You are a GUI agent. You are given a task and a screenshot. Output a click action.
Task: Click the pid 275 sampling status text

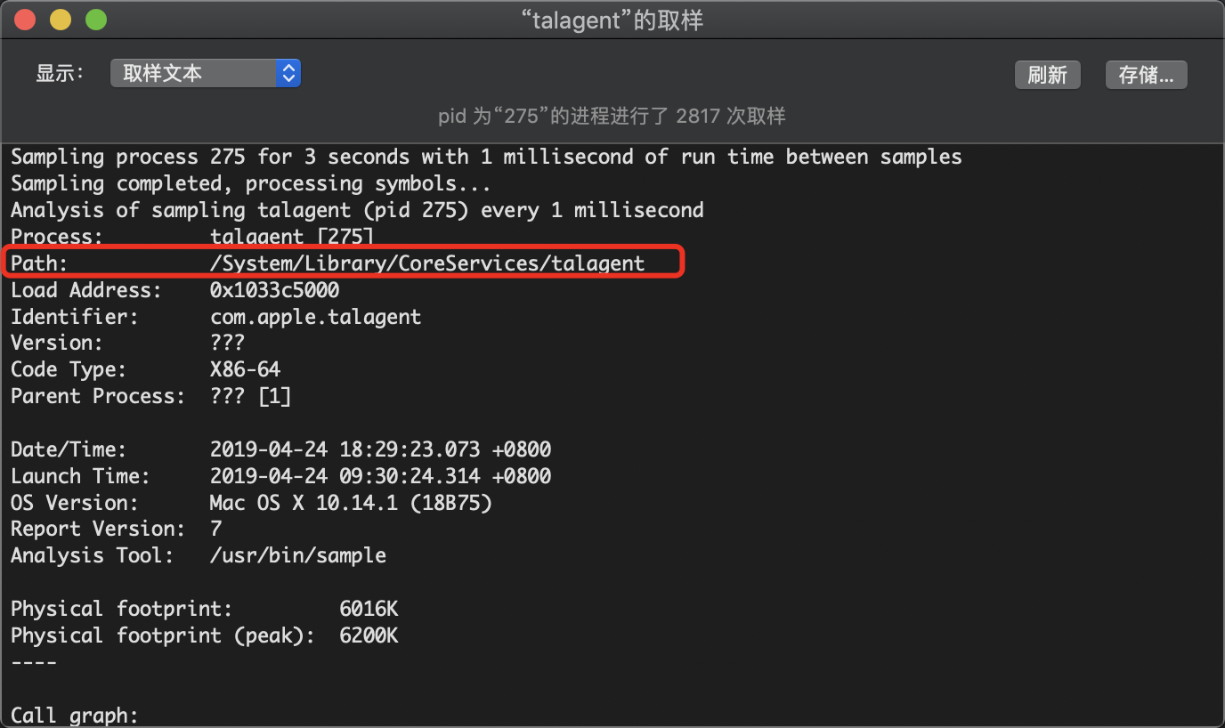coord(612,116)
